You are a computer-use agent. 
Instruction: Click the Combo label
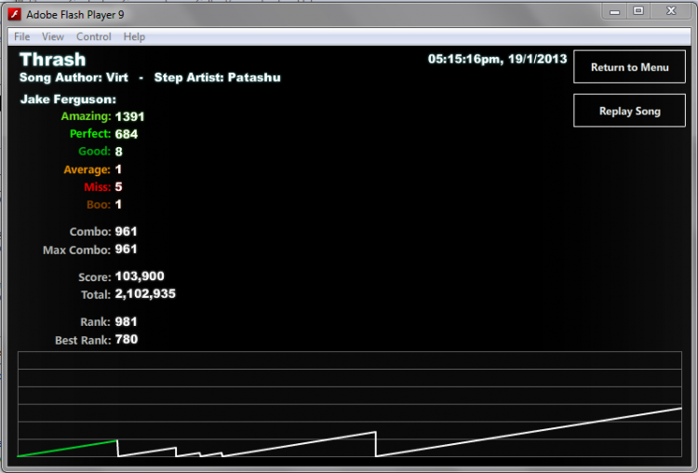point(90,232)
